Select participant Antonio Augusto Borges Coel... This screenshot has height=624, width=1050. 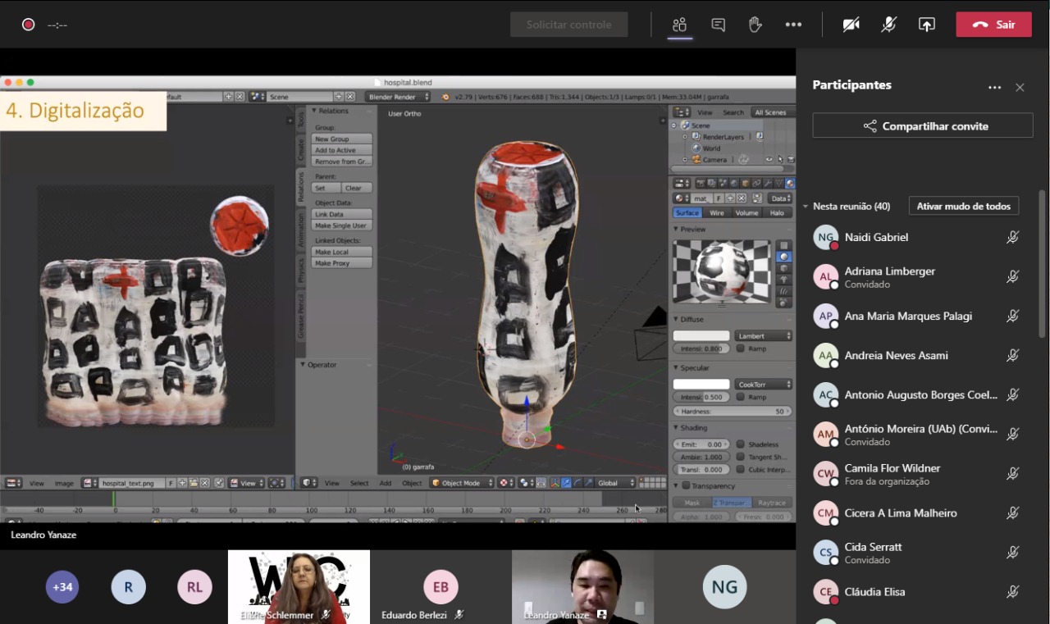point(916,395)
